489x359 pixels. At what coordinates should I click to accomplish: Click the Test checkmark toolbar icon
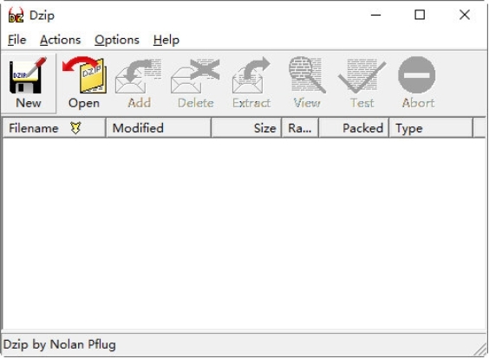coord(362,76)
